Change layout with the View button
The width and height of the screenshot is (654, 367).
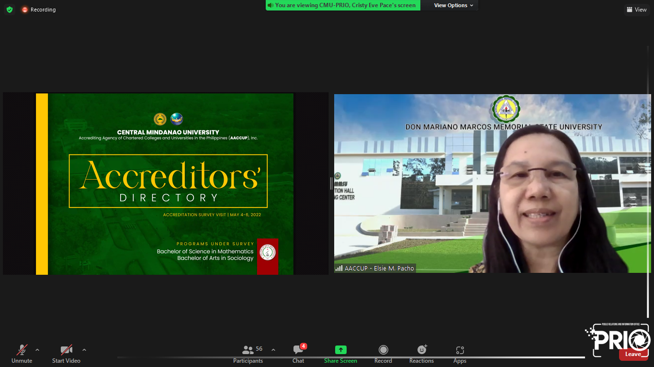637,10
